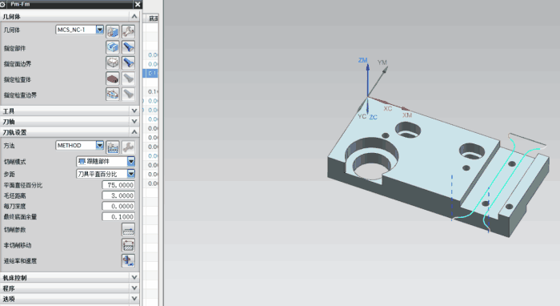560x306 pixels.
Task: Click the 75.0000 flat diameter percent field
Action: click(x=118, y=185)
